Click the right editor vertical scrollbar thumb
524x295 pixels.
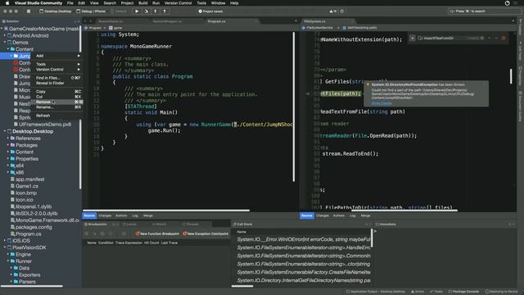click(511, 76)
